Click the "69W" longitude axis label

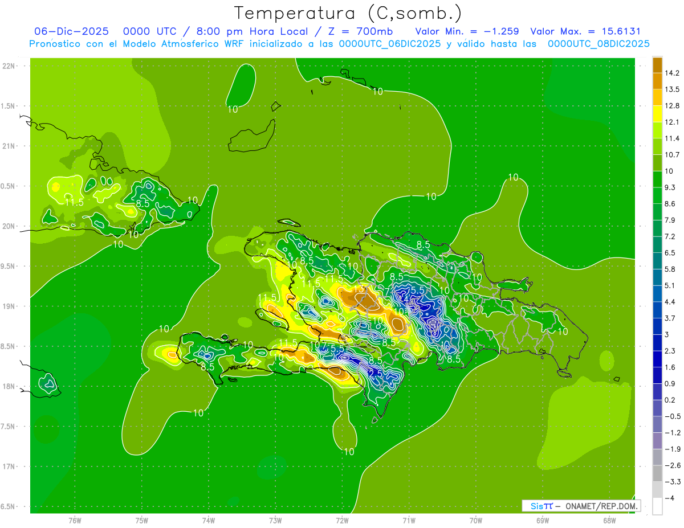pos(543,521)
